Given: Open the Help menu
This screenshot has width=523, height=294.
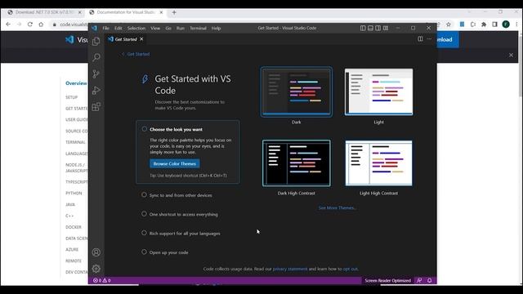Looking at the screenshot, I should [x=216, y=29].
